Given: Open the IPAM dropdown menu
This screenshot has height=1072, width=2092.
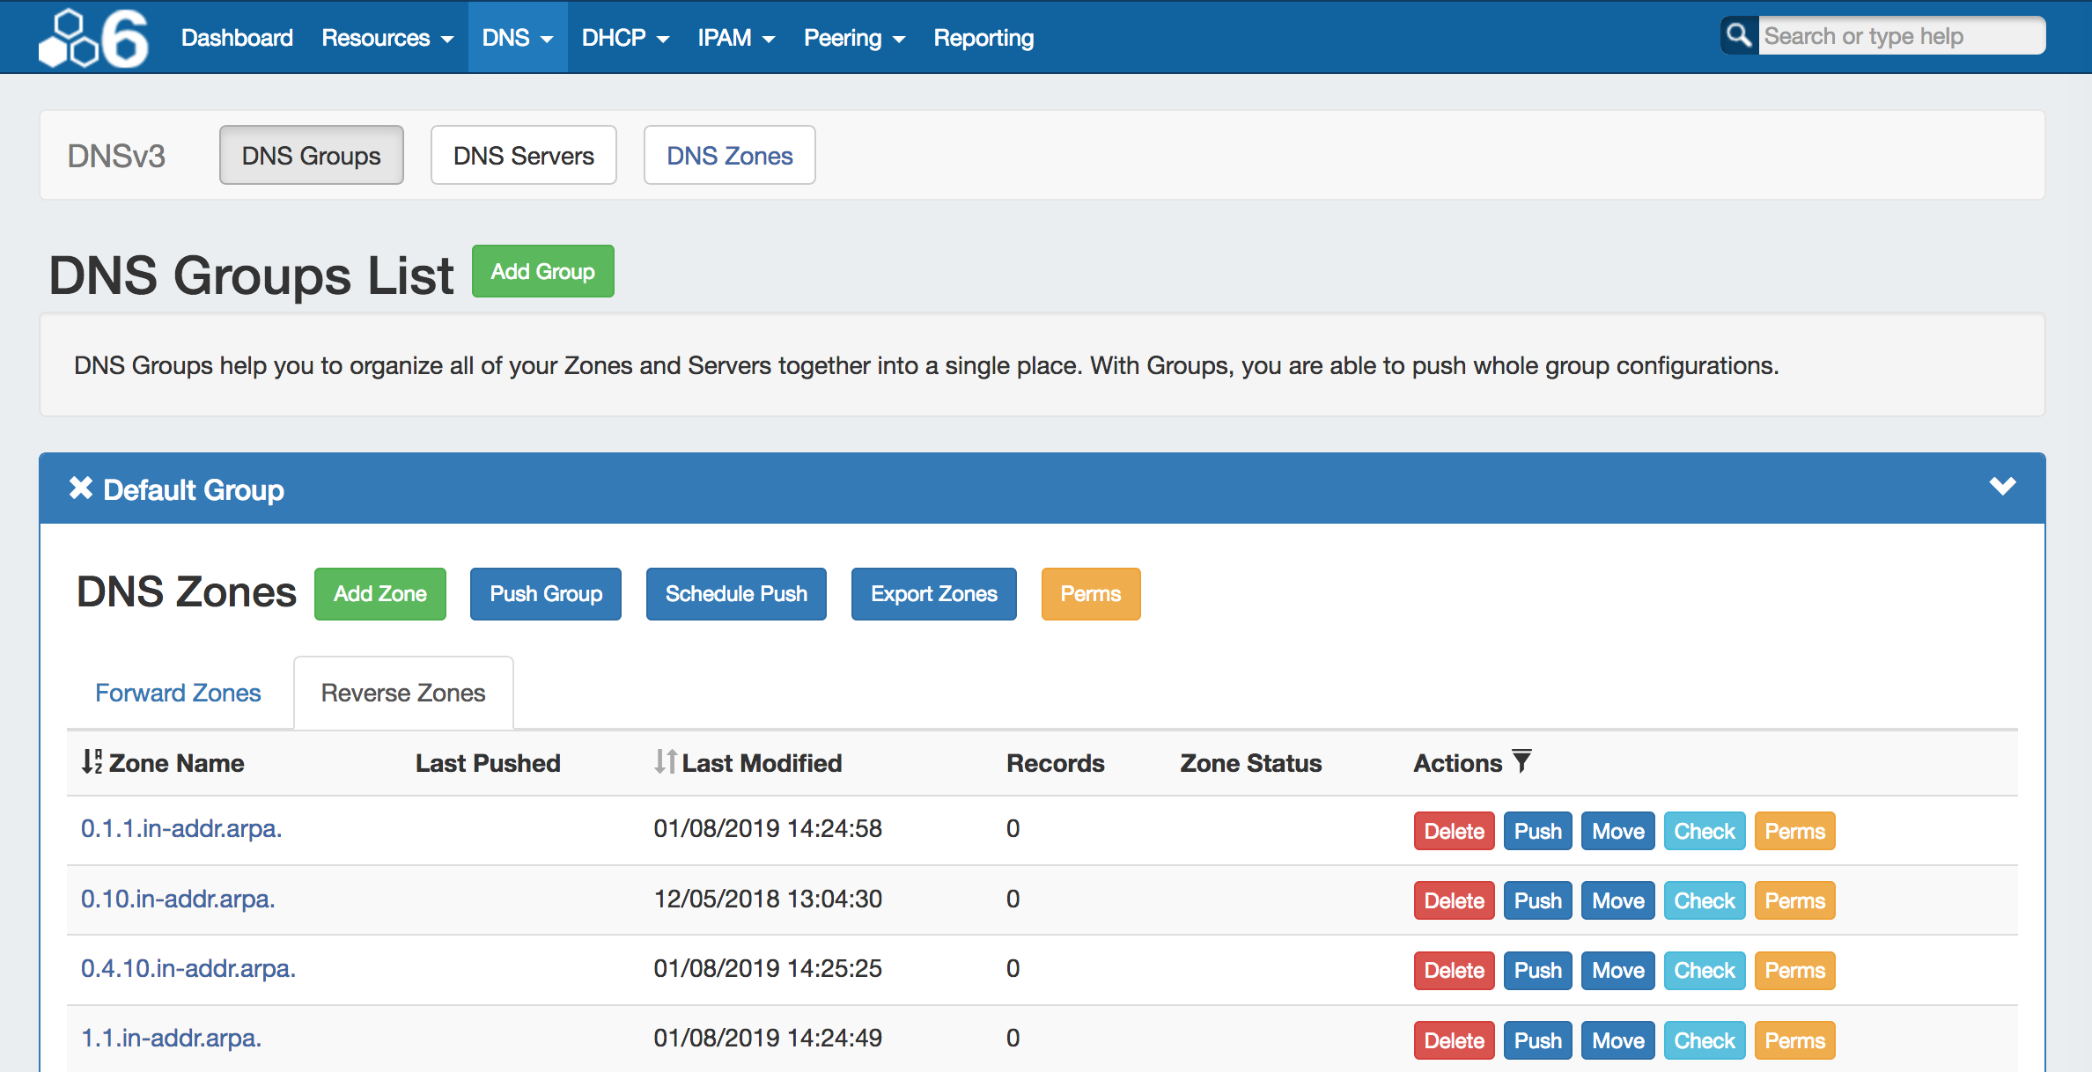Looking at the screenshot, I should tap(736, 38).
